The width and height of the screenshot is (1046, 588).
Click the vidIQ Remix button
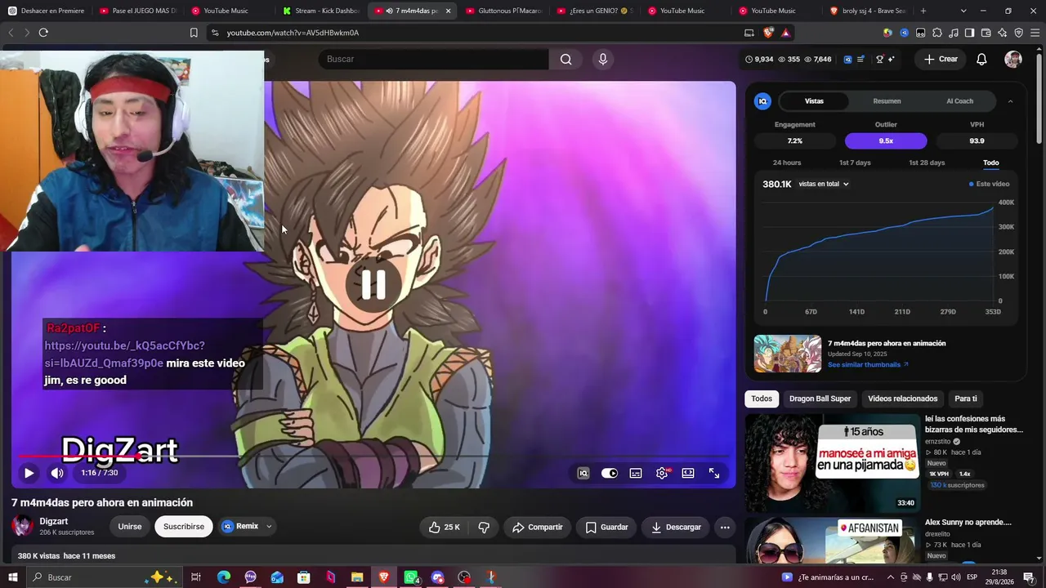[240, 527]
